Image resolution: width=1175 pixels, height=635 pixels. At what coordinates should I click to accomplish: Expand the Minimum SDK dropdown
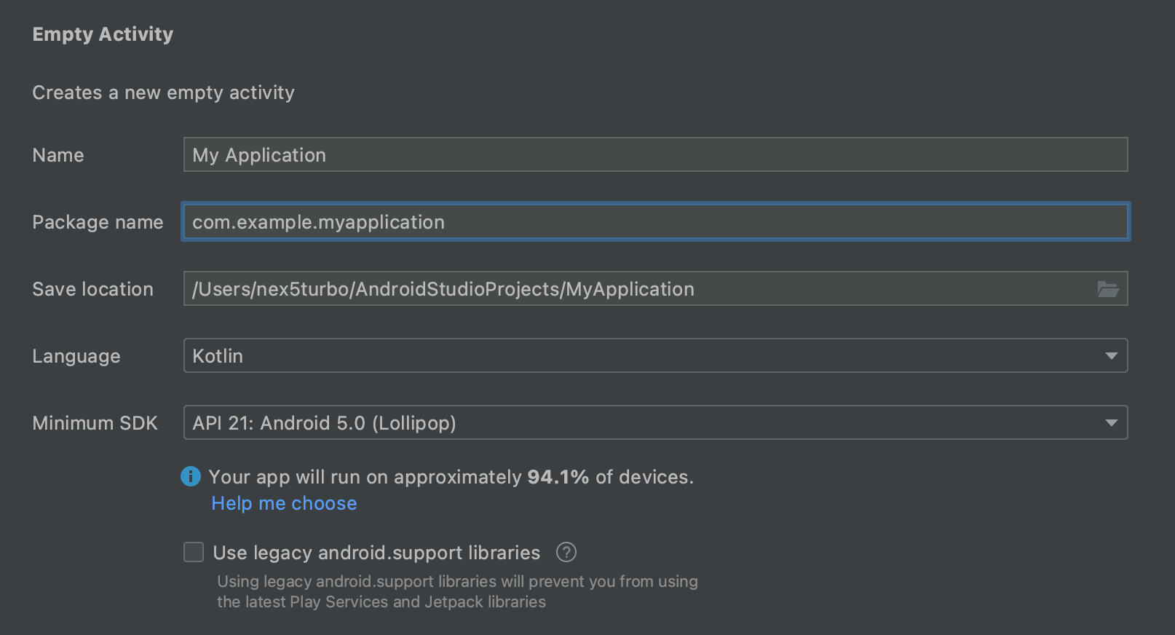(655, 423)
